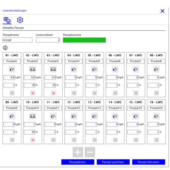
Task: Toggle the scale mode icon for 10 - LWS
Action: tap(33, 116)
